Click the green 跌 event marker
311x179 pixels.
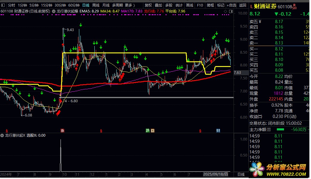[147, 131]
